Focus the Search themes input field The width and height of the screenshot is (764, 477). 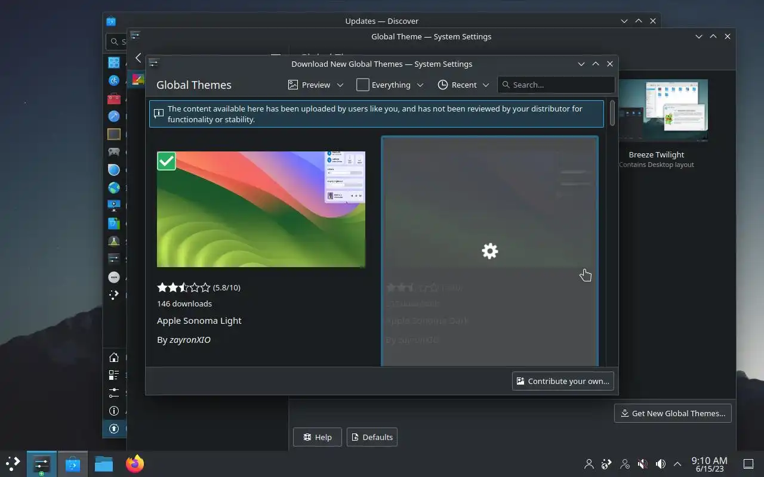pyautogui.click(x=556, y=85)
